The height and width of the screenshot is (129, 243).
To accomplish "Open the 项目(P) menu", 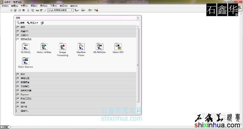I will point(34,6).
